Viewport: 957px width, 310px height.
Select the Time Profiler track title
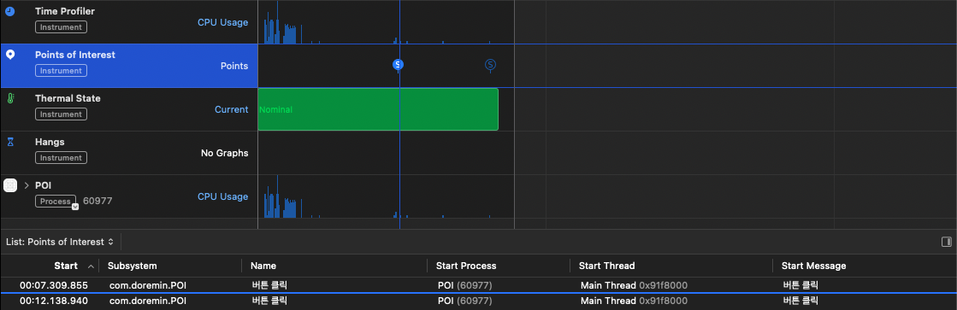pos(65,11)
